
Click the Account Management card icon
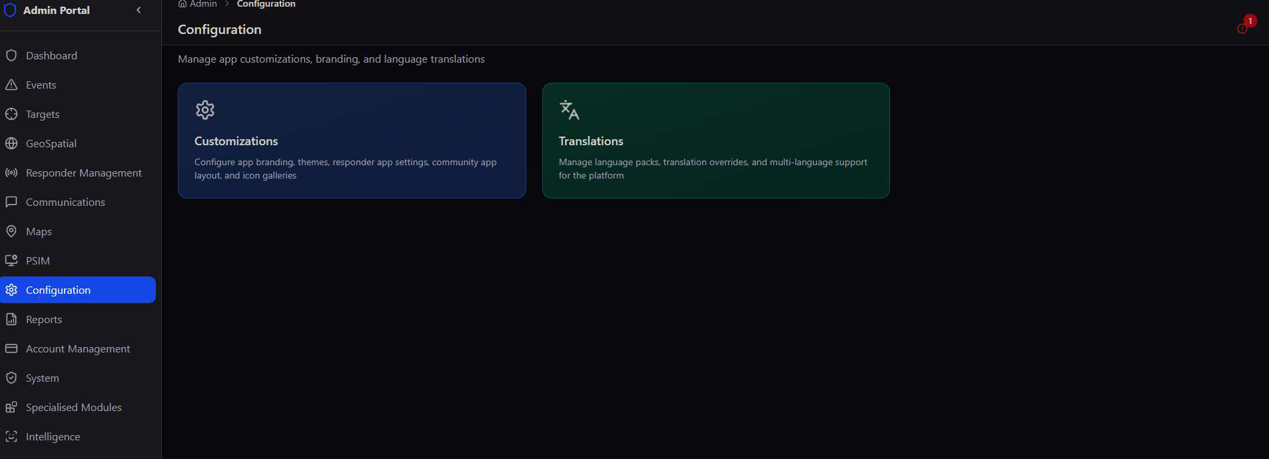pos(11,348)
